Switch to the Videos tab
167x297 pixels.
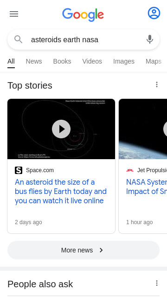92,61
